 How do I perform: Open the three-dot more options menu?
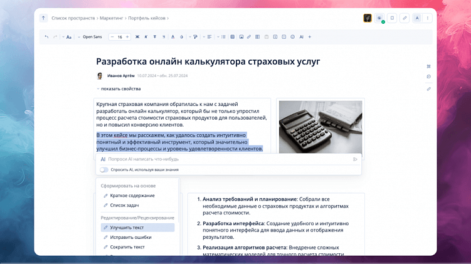point(428,18)
